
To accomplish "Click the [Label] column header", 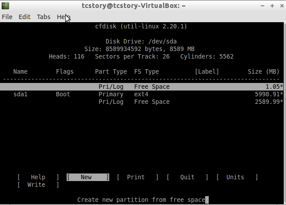I will click(x=207, y=71).
